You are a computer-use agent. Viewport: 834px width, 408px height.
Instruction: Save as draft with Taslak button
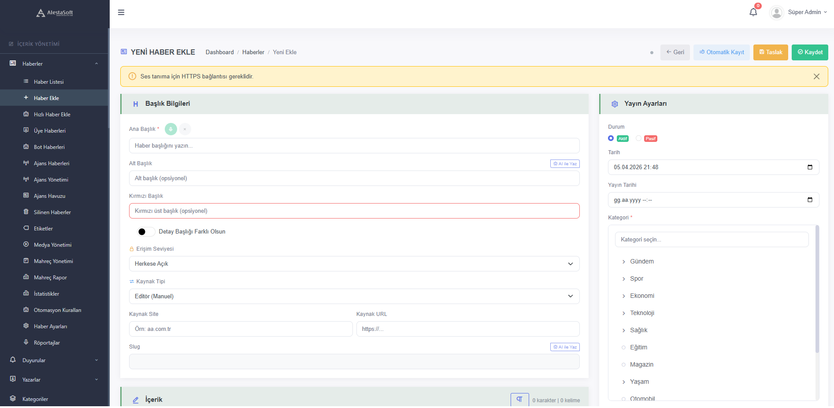pos(770,52)
